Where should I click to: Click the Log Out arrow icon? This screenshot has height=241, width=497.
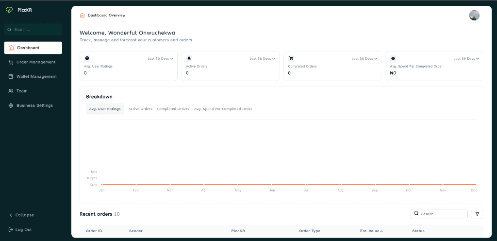point(11,230)
